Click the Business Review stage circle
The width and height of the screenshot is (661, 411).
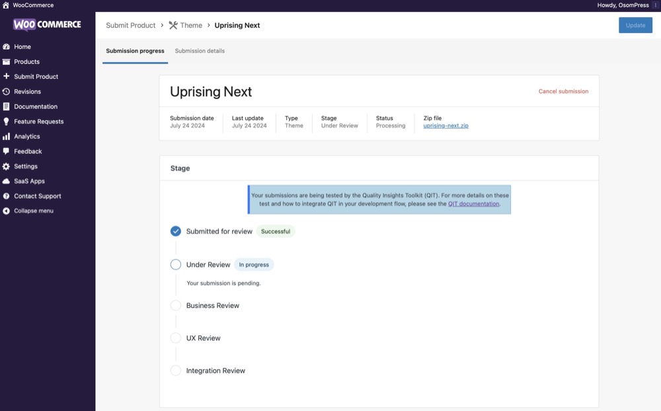tap(176, 305)
